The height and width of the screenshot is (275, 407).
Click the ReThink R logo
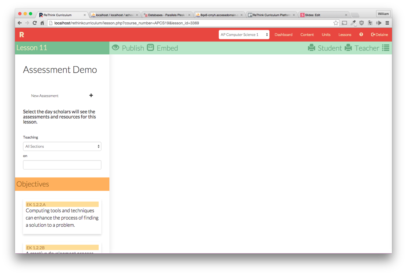tap(22, 35)
